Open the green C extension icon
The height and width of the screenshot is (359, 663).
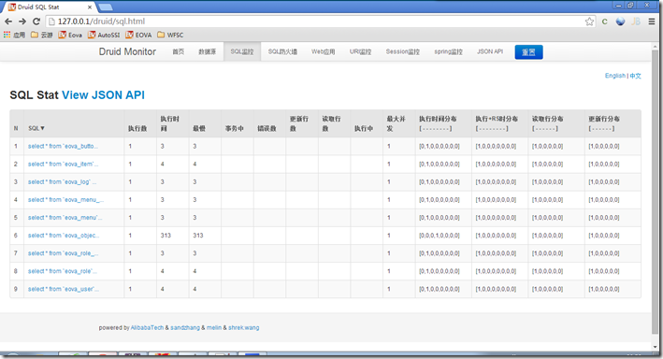(x=605, y=22)
